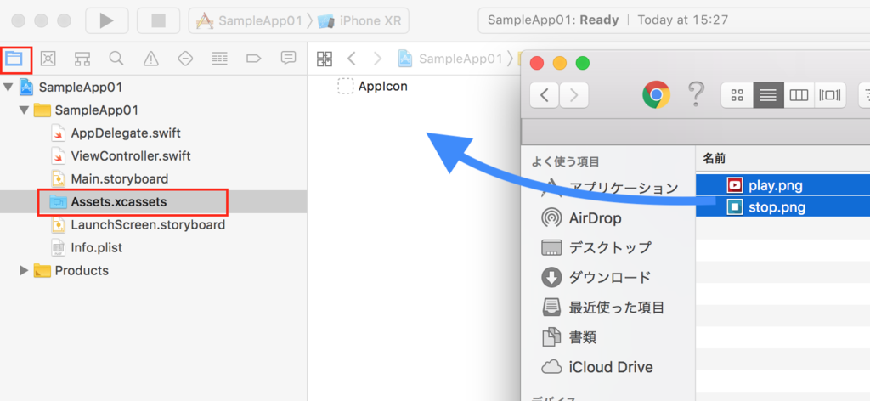Viewport: 870px width, 401px height.
Task: Open the Debug navigator
Action: 220,59
